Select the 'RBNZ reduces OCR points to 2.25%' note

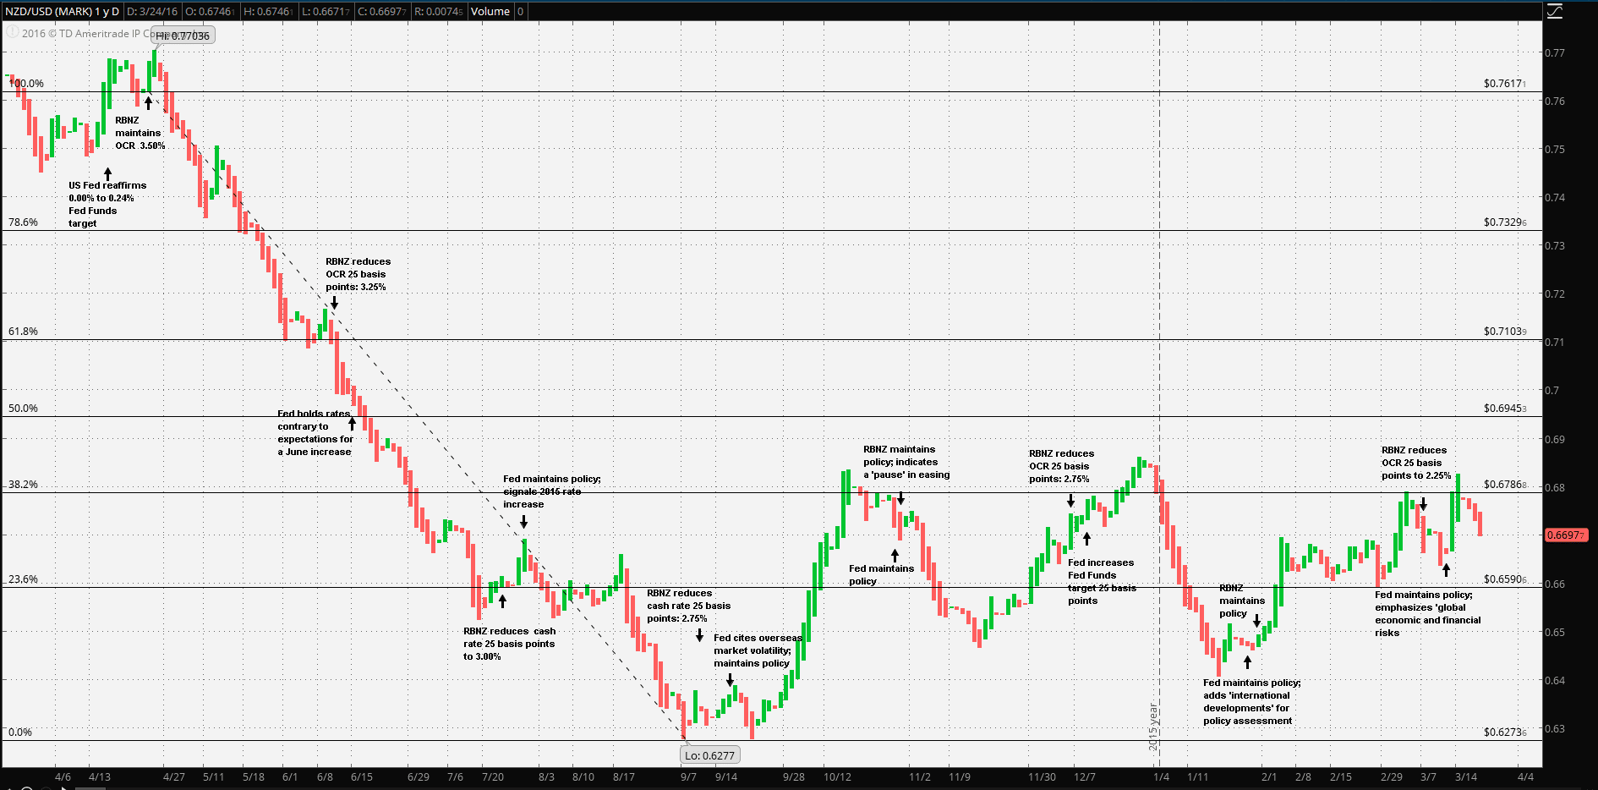1416,463
